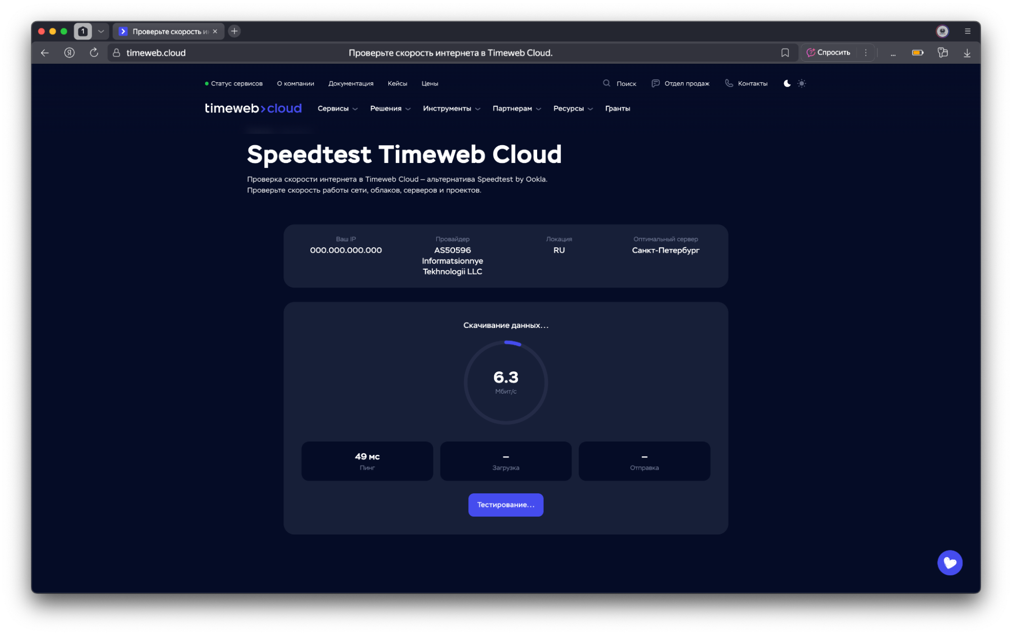Click the search magnifier icon

point(606,83)
